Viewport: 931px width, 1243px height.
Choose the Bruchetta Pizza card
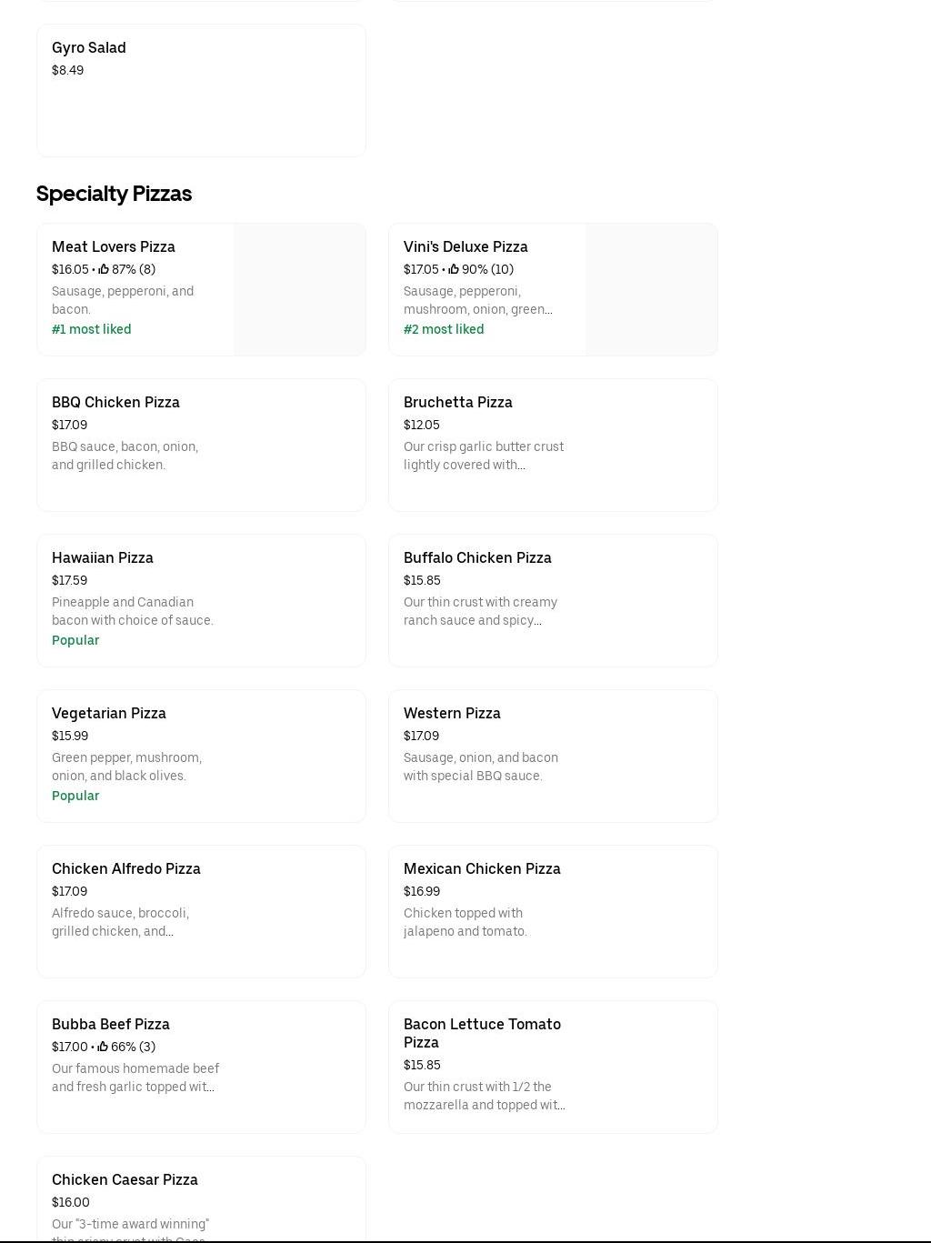[x=553, y=445]
